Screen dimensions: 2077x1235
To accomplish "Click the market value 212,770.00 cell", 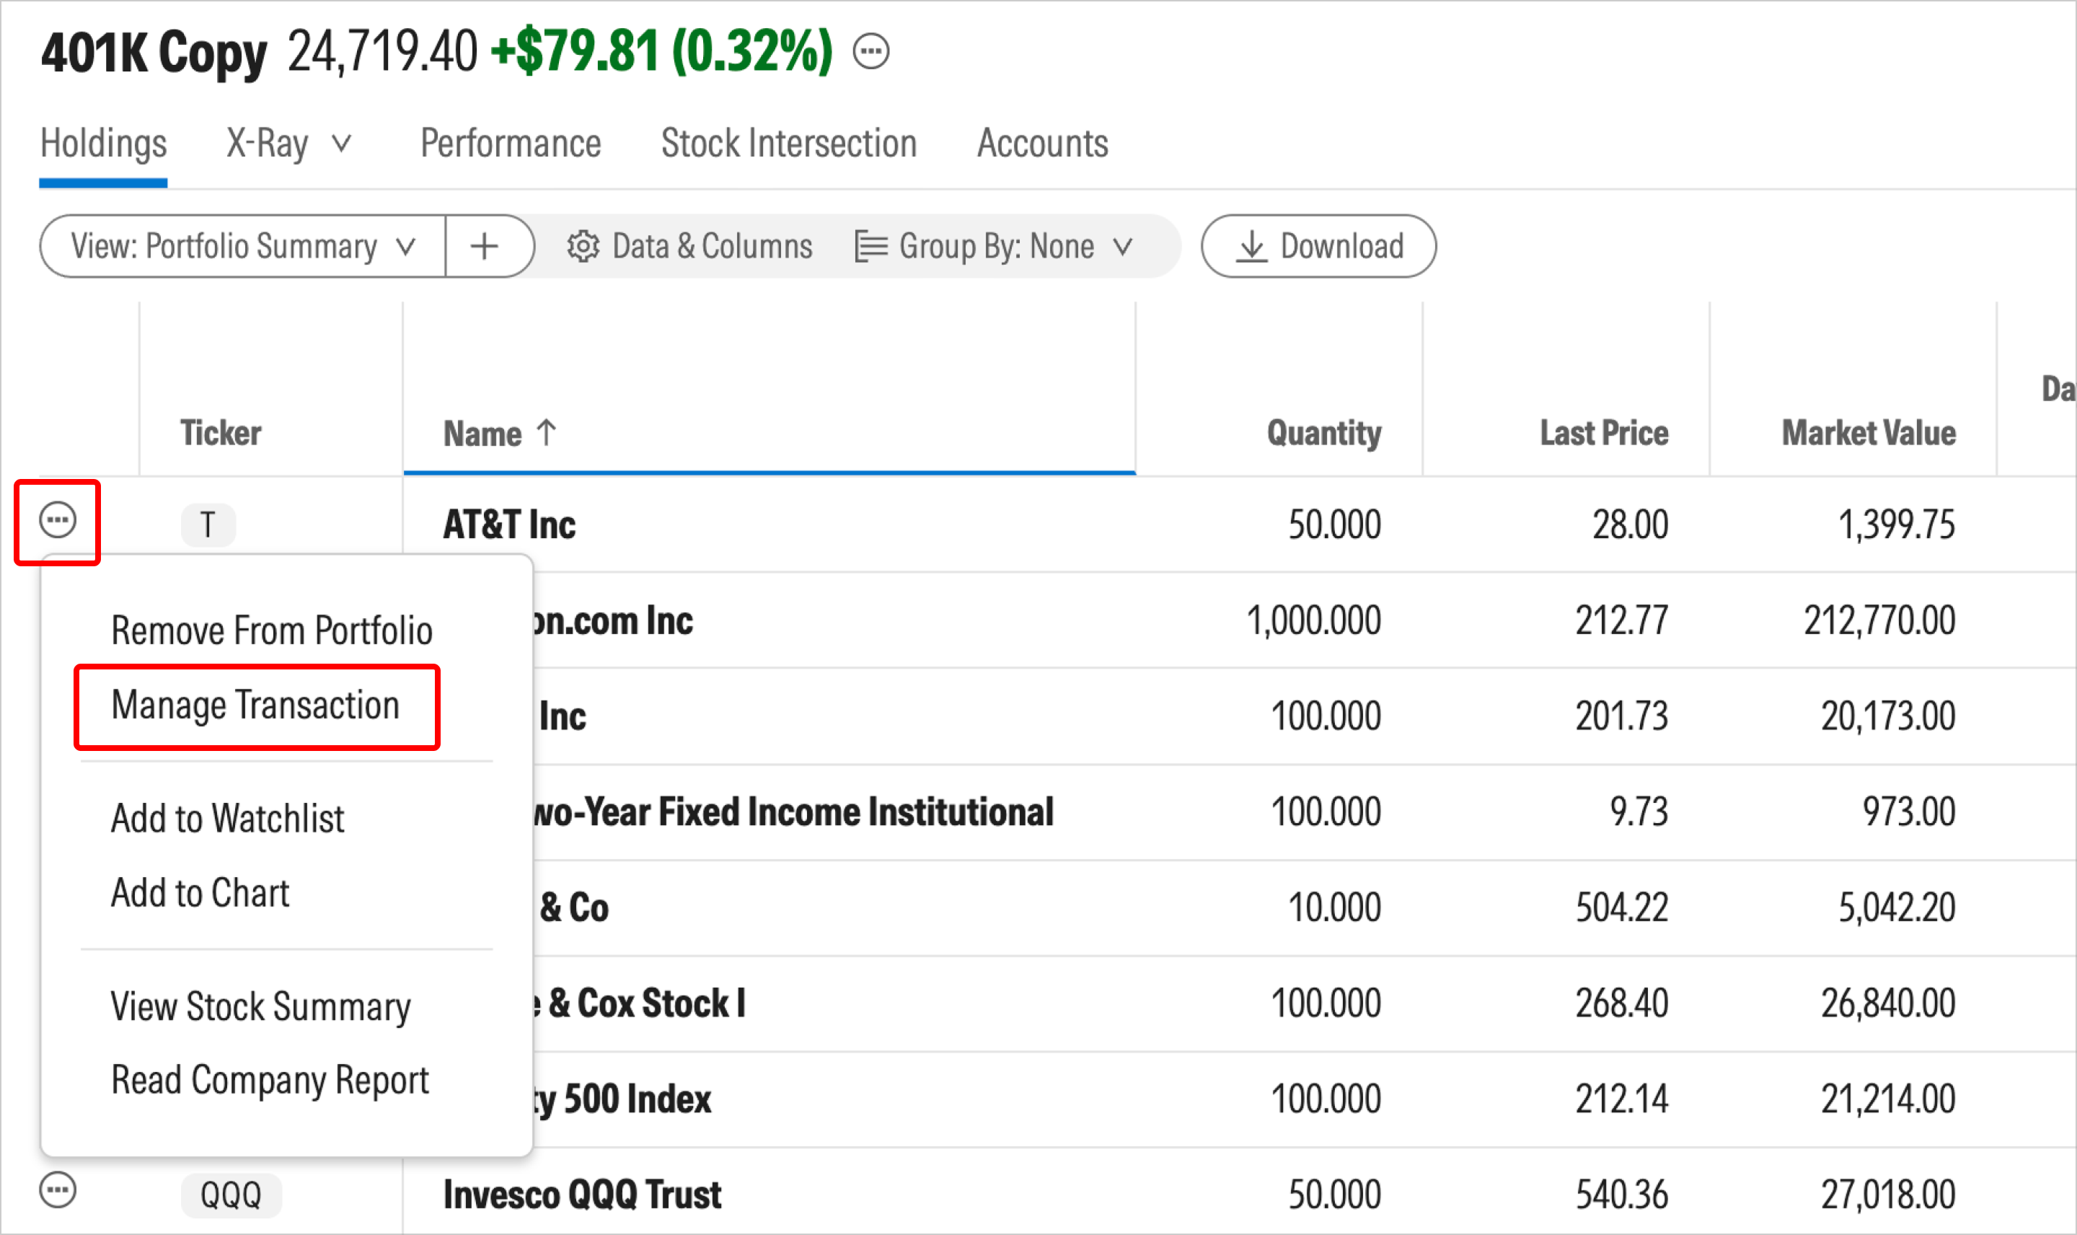I will point(1880,621).
